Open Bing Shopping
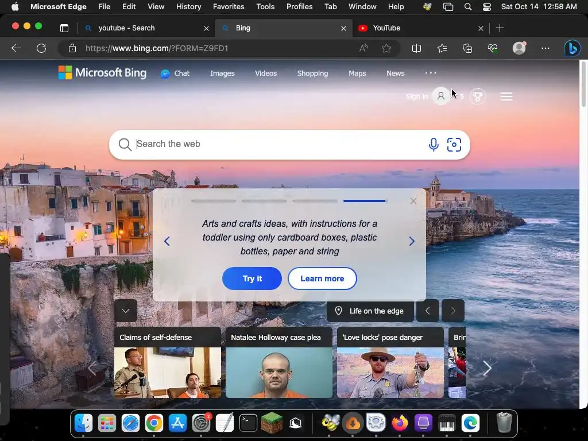This screenshot has width=588, height=441. click(x=312, y=73)
